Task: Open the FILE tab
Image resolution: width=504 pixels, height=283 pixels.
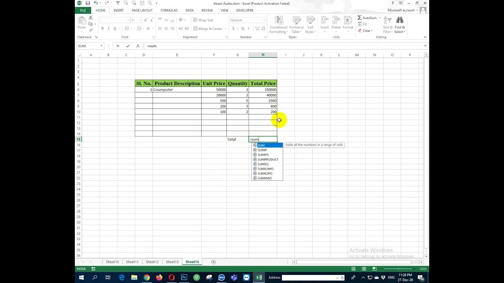Action: click(x=83, y=10)
